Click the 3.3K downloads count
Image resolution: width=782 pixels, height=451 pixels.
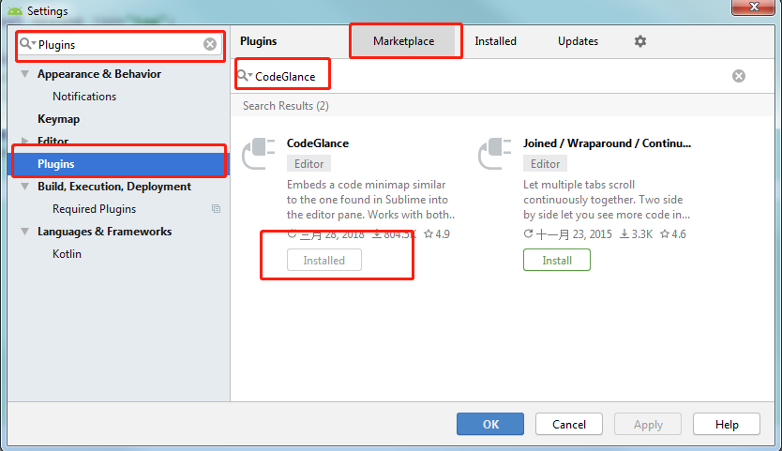(636, 234)
